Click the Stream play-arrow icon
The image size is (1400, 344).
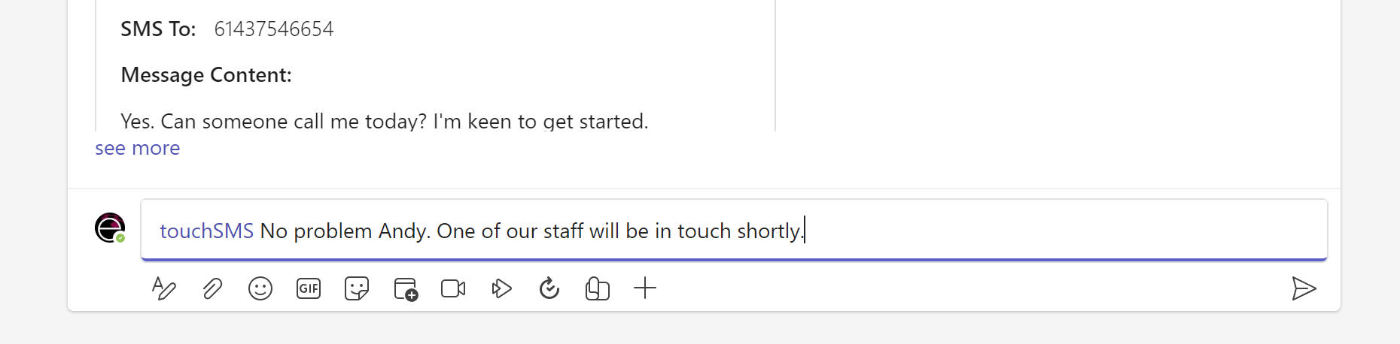pyautogui.click(x=501, y=288)
